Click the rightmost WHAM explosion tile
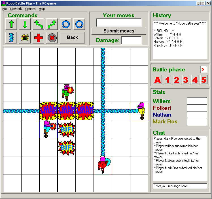The image size is (212, 199). click(85, 111)
